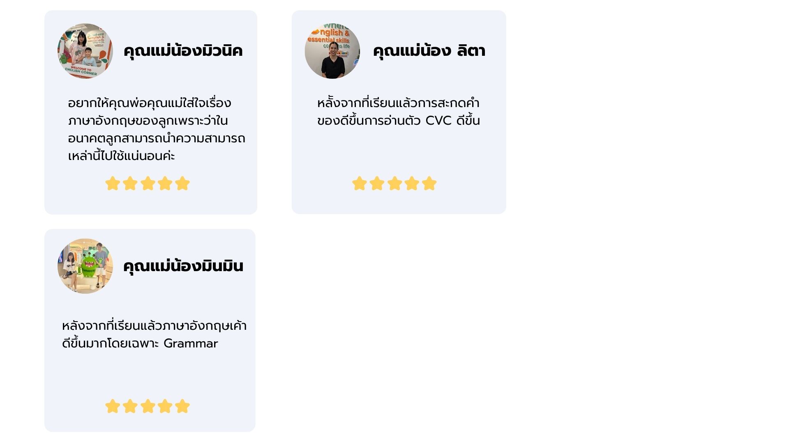Image resolution: width=789 pixels, height=443 pixels.
Task: Click review text mentioning Grammar
Action: point(154,334)
